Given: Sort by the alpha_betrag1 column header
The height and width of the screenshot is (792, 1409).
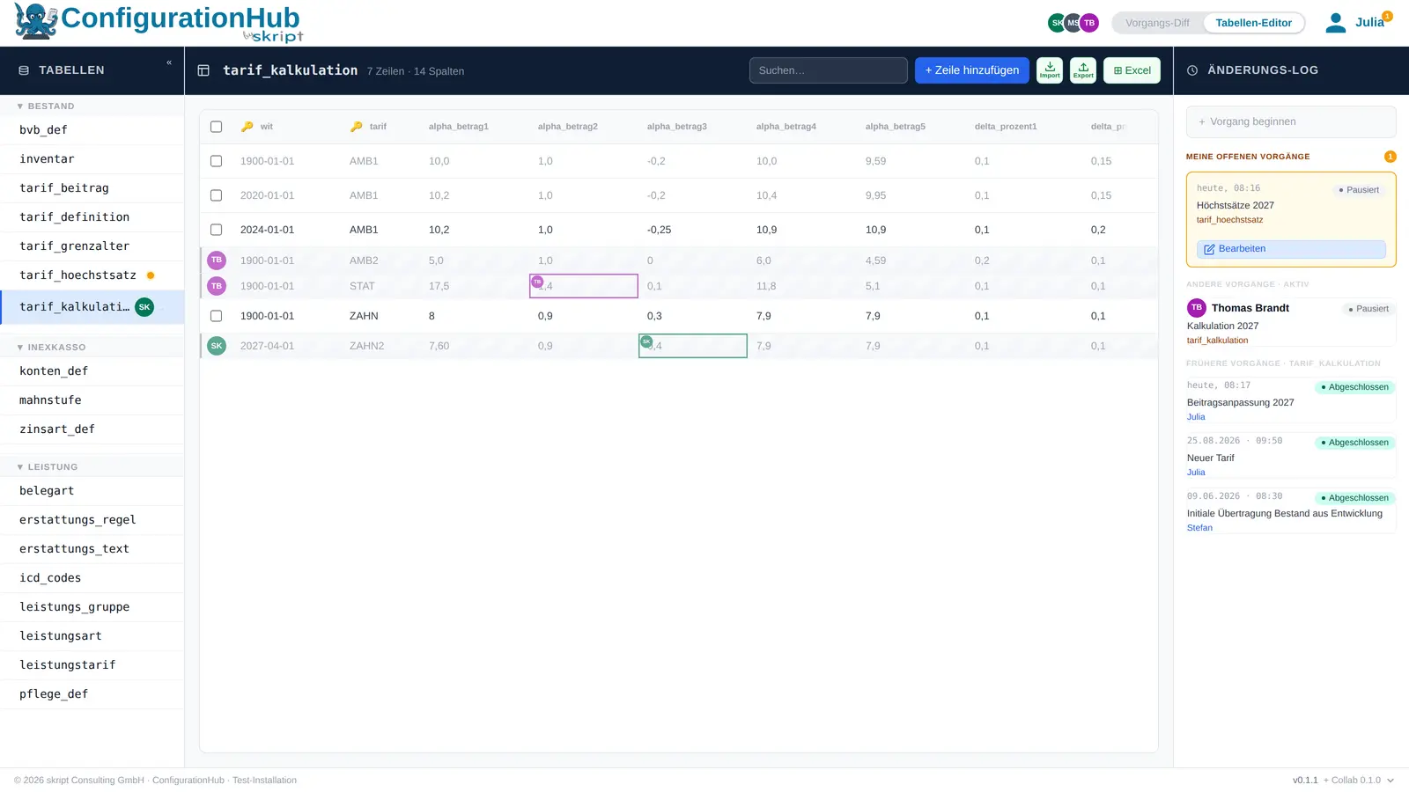Looking at the screenshot, I should (x=458, y=127).
